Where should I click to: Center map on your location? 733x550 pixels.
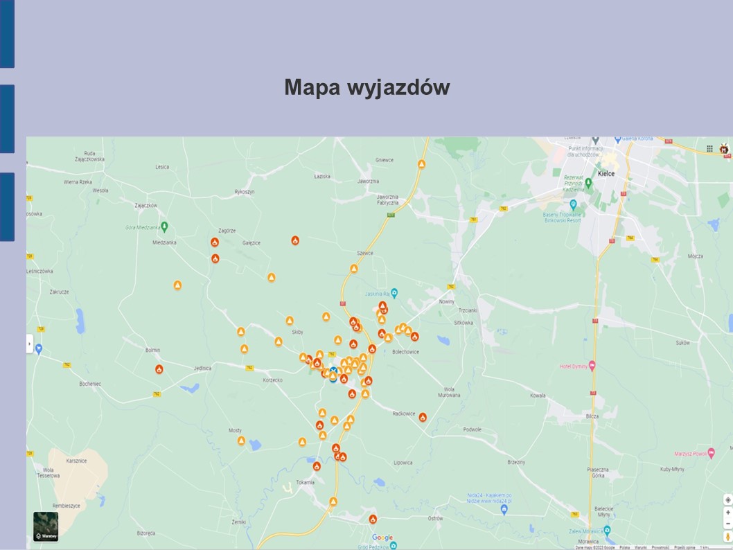pyautogui.click(x=727, y=499)
